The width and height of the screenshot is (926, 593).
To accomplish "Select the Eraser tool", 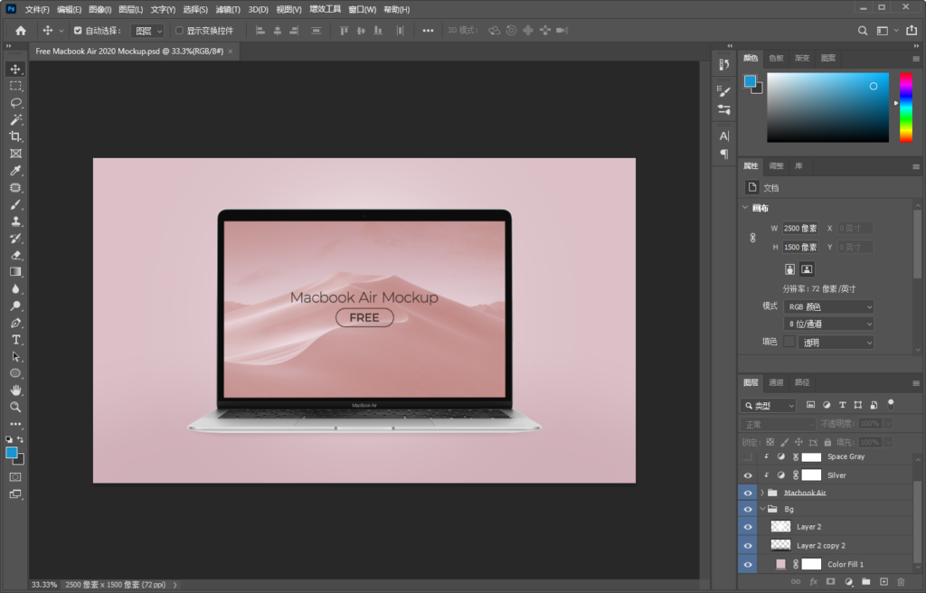I will [15, 255].
